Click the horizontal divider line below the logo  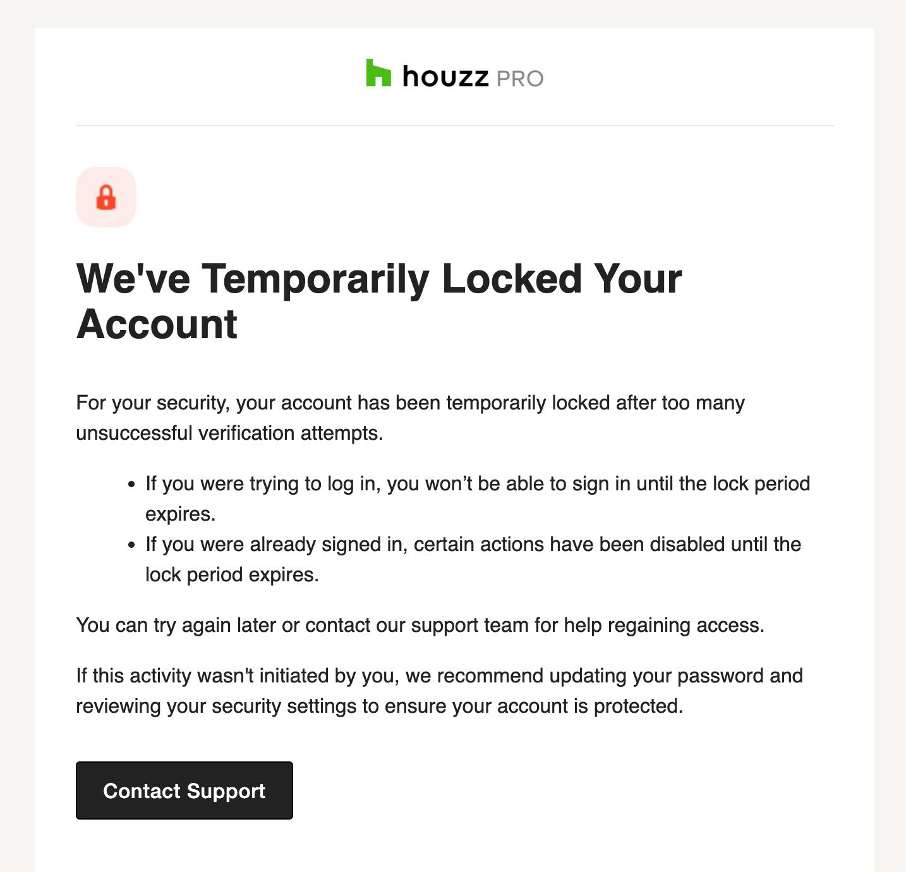tap(455, 126)
